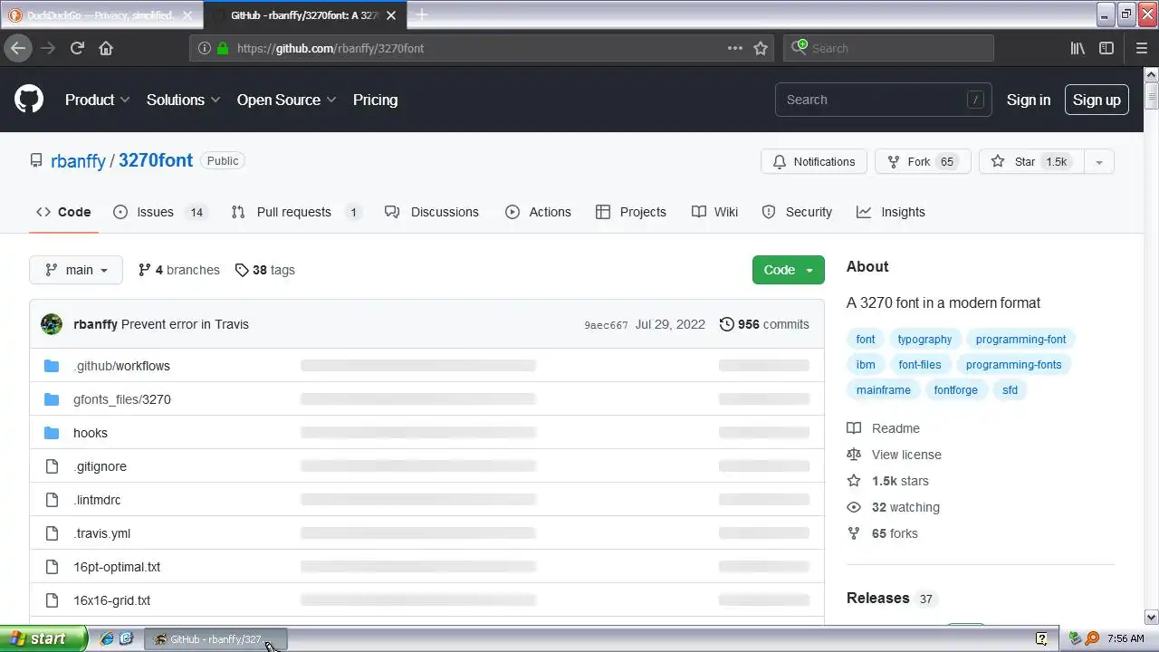Image resolution: width=1159 pixels, height=652 pixels.
Task: Click the rbanffy avatar in commit row
Action: (52, 324)
